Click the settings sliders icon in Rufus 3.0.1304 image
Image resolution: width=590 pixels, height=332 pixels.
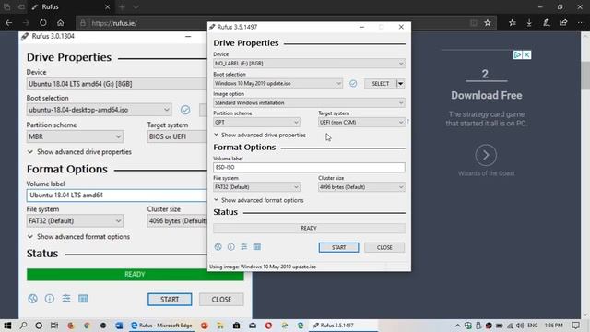[66, 299]
